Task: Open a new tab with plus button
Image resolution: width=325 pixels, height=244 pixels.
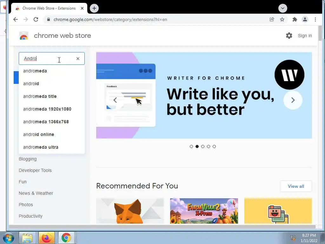Action: 94,8
